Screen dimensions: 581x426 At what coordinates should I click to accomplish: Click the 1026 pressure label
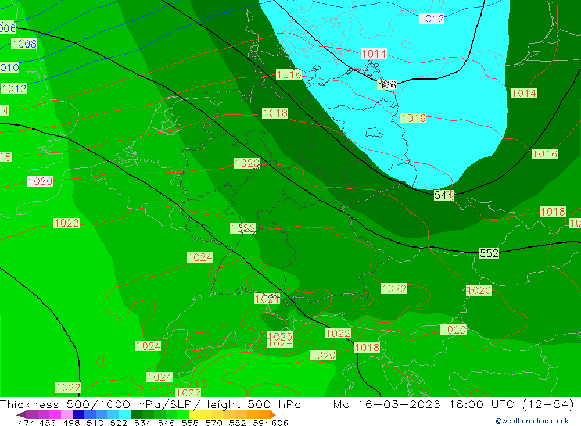pos(280,336)
